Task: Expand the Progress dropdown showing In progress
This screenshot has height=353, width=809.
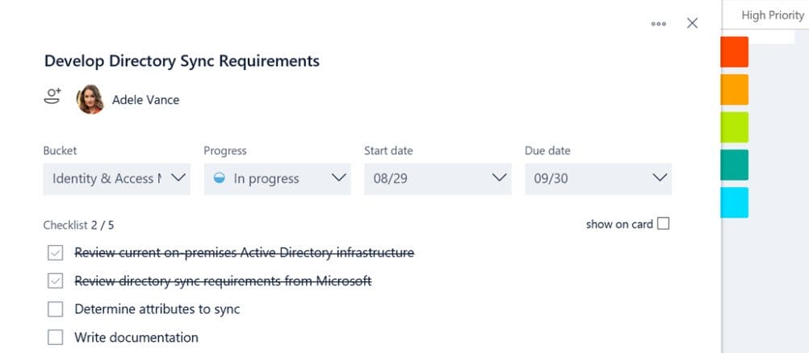Action: [277, 178]
